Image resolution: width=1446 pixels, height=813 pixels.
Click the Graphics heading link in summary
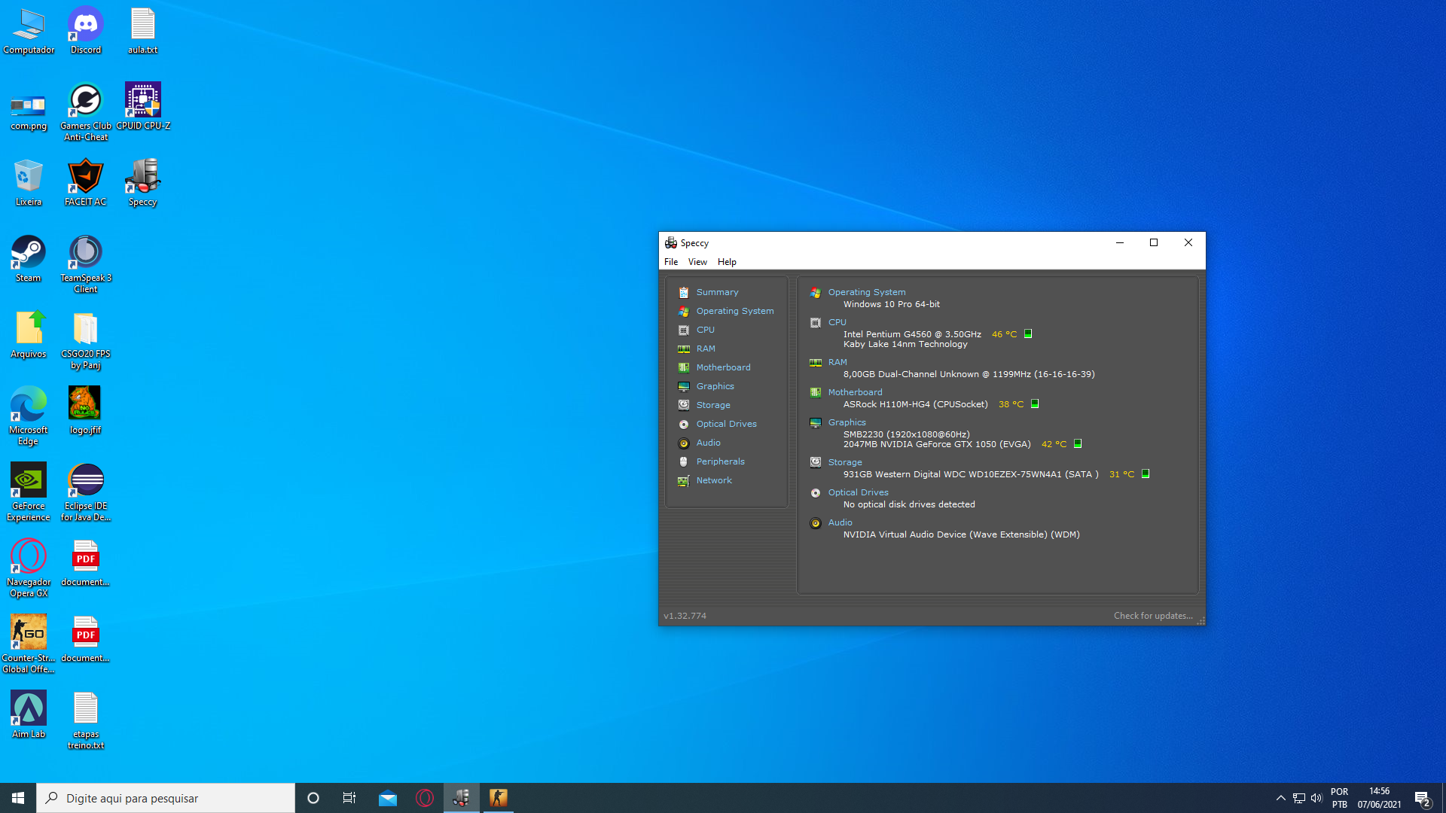(x=847, y=422)
